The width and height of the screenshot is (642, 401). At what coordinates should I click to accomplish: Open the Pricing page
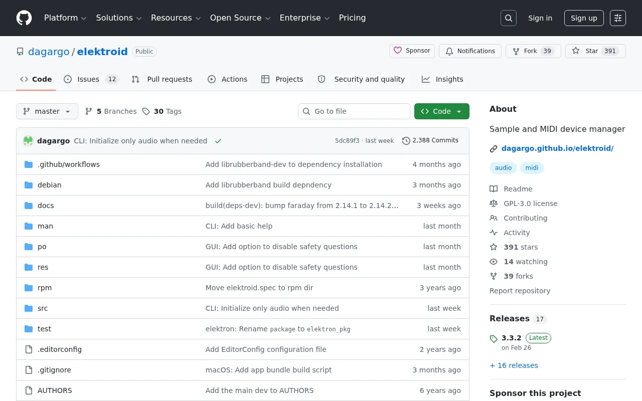click(x=352, y=18)
